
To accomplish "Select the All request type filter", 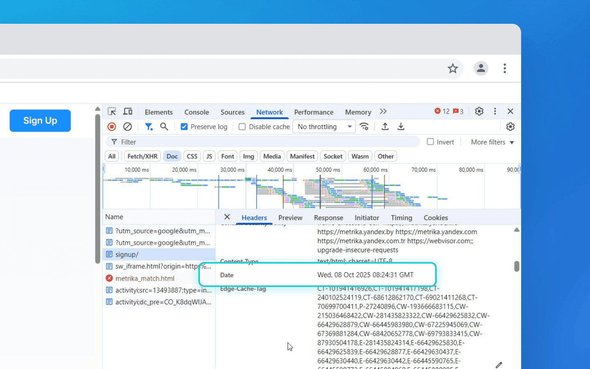I will click(112, 156).
